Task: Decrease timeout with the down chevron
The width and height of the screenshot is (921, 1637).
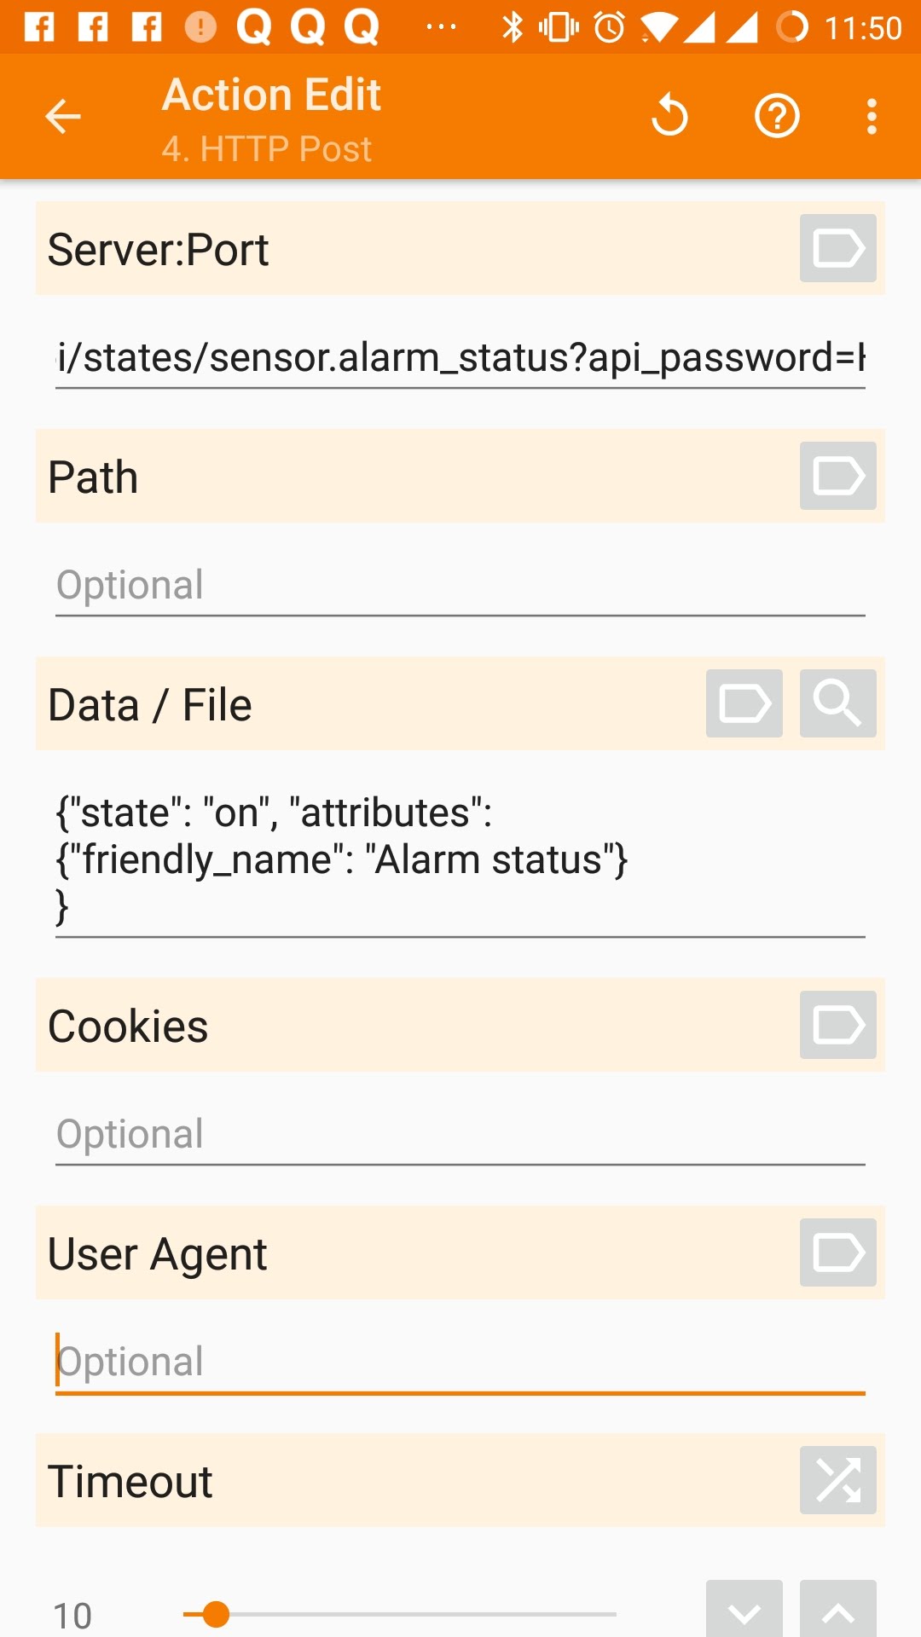Action: pos(744,1611)
